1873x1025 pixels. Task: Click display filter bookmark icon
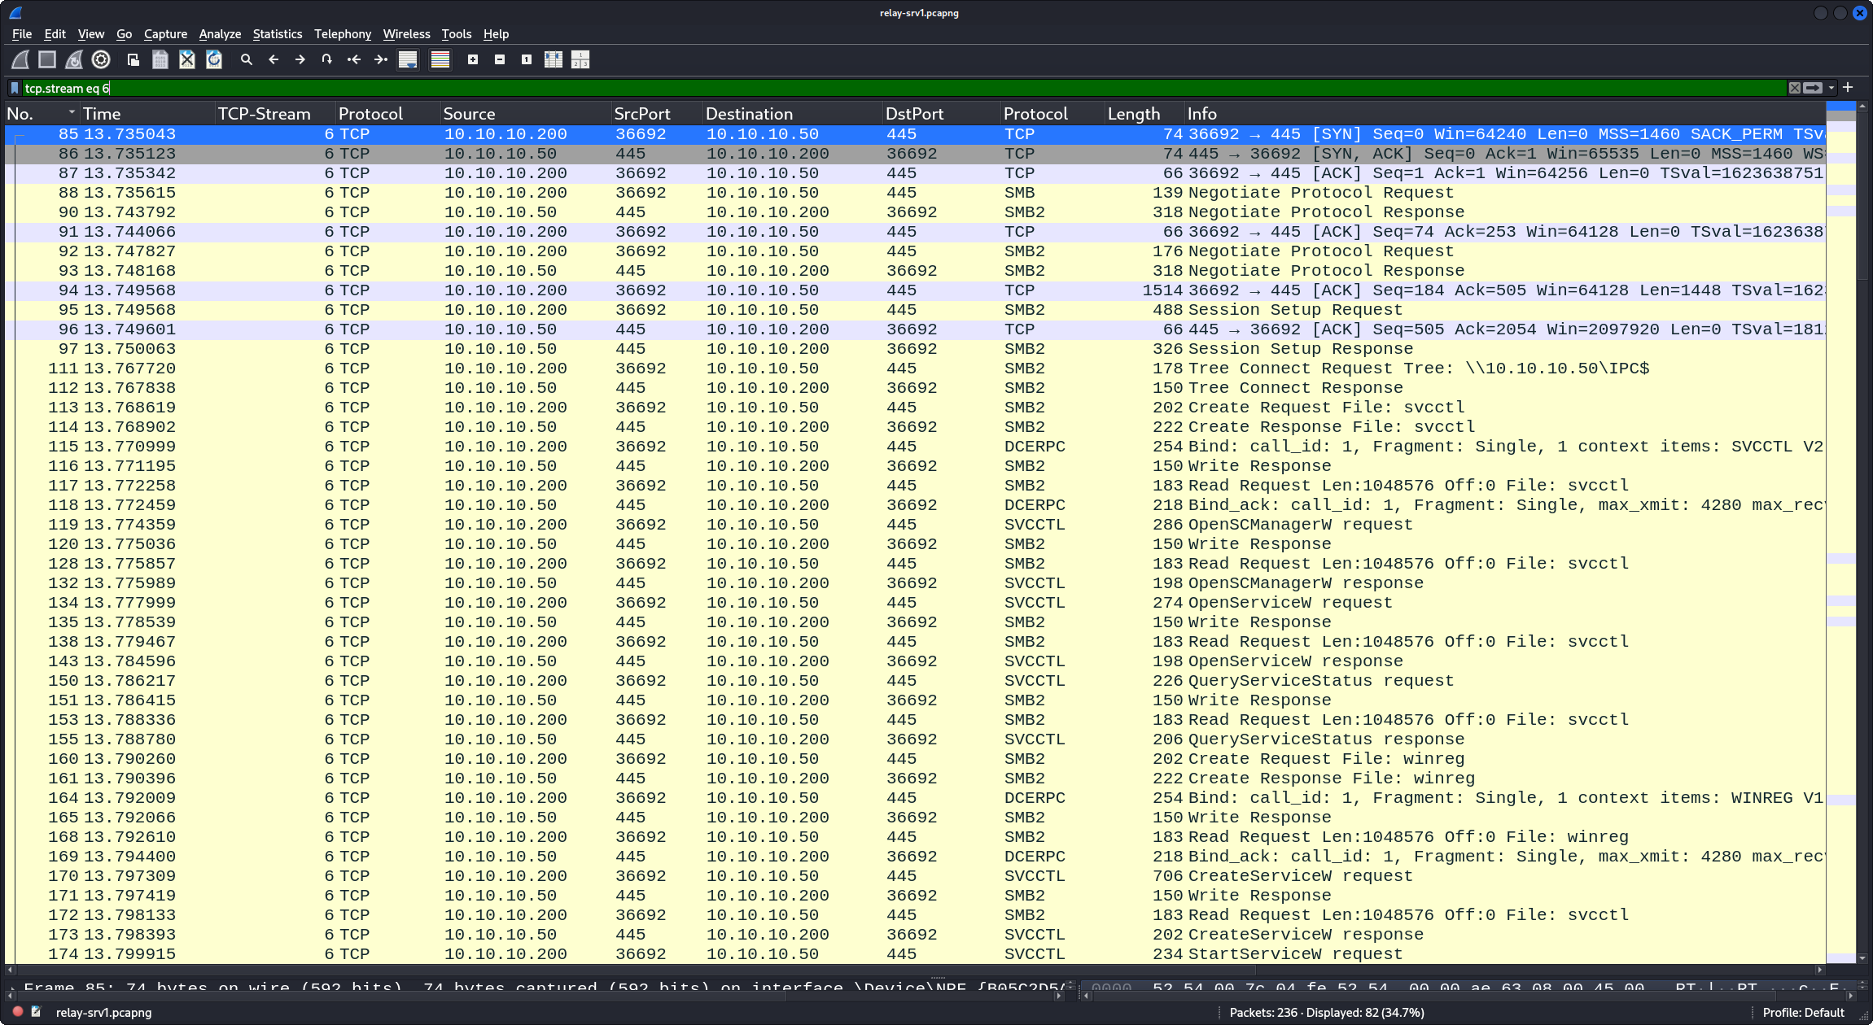(15, 88)
